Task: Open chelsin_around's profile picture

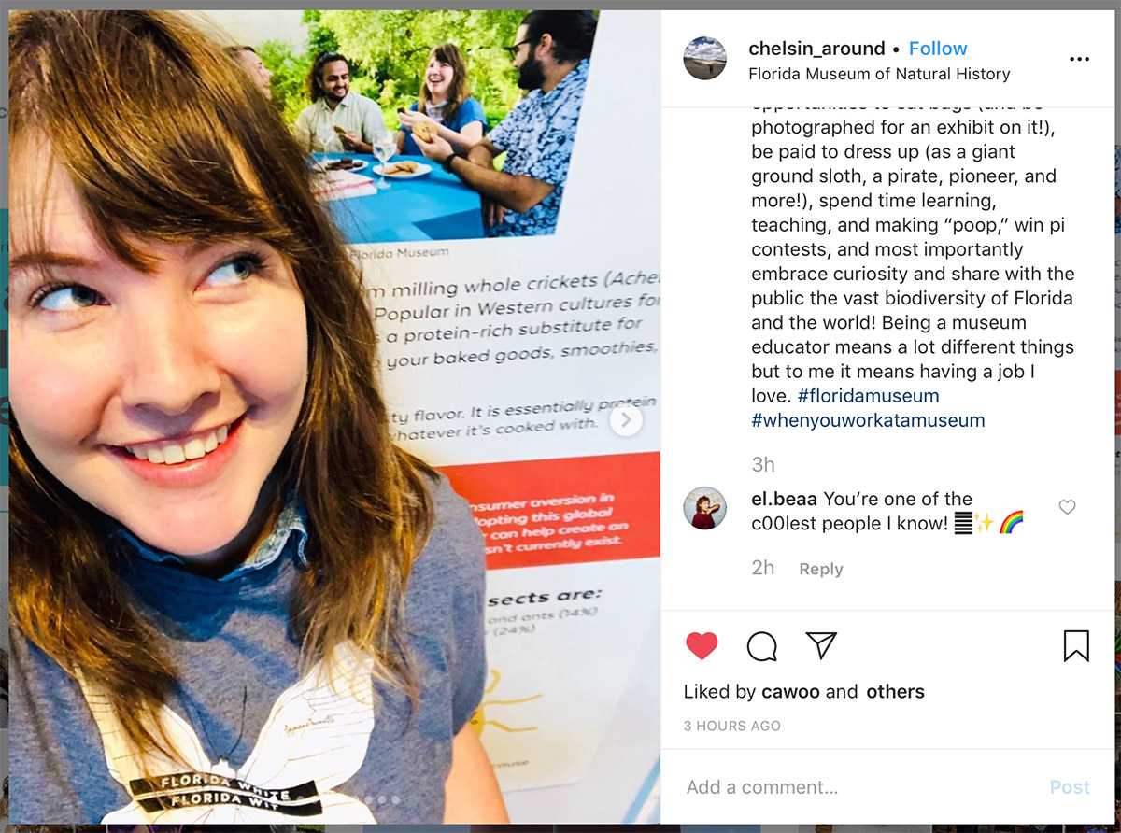Action: [x=705, y=59]
